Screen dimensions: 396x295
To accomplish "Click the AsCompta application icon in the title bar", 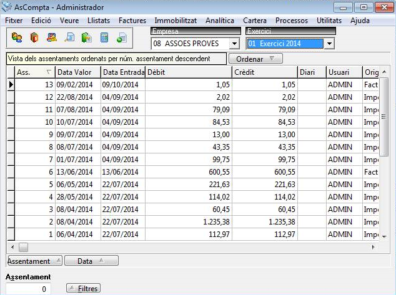I will click(6, 7).
